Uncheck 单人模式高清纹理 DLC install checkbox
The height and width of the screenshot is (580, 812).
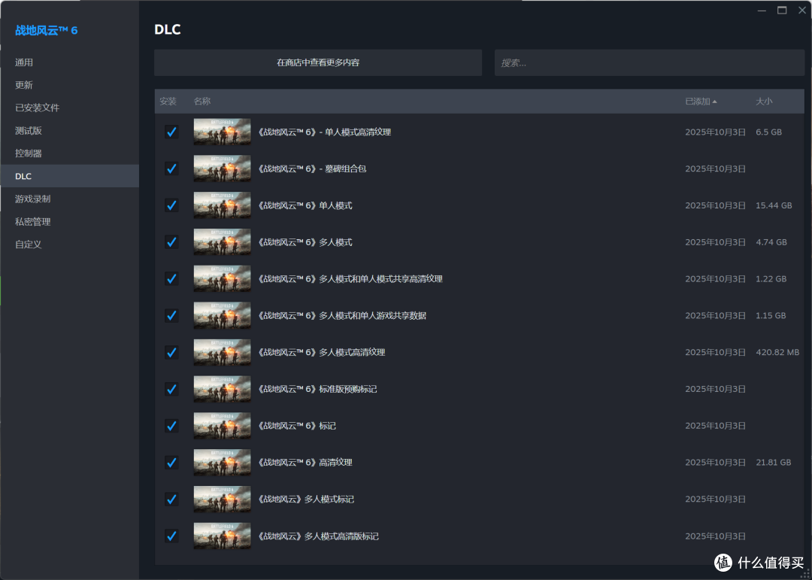(x=171, y=132)
